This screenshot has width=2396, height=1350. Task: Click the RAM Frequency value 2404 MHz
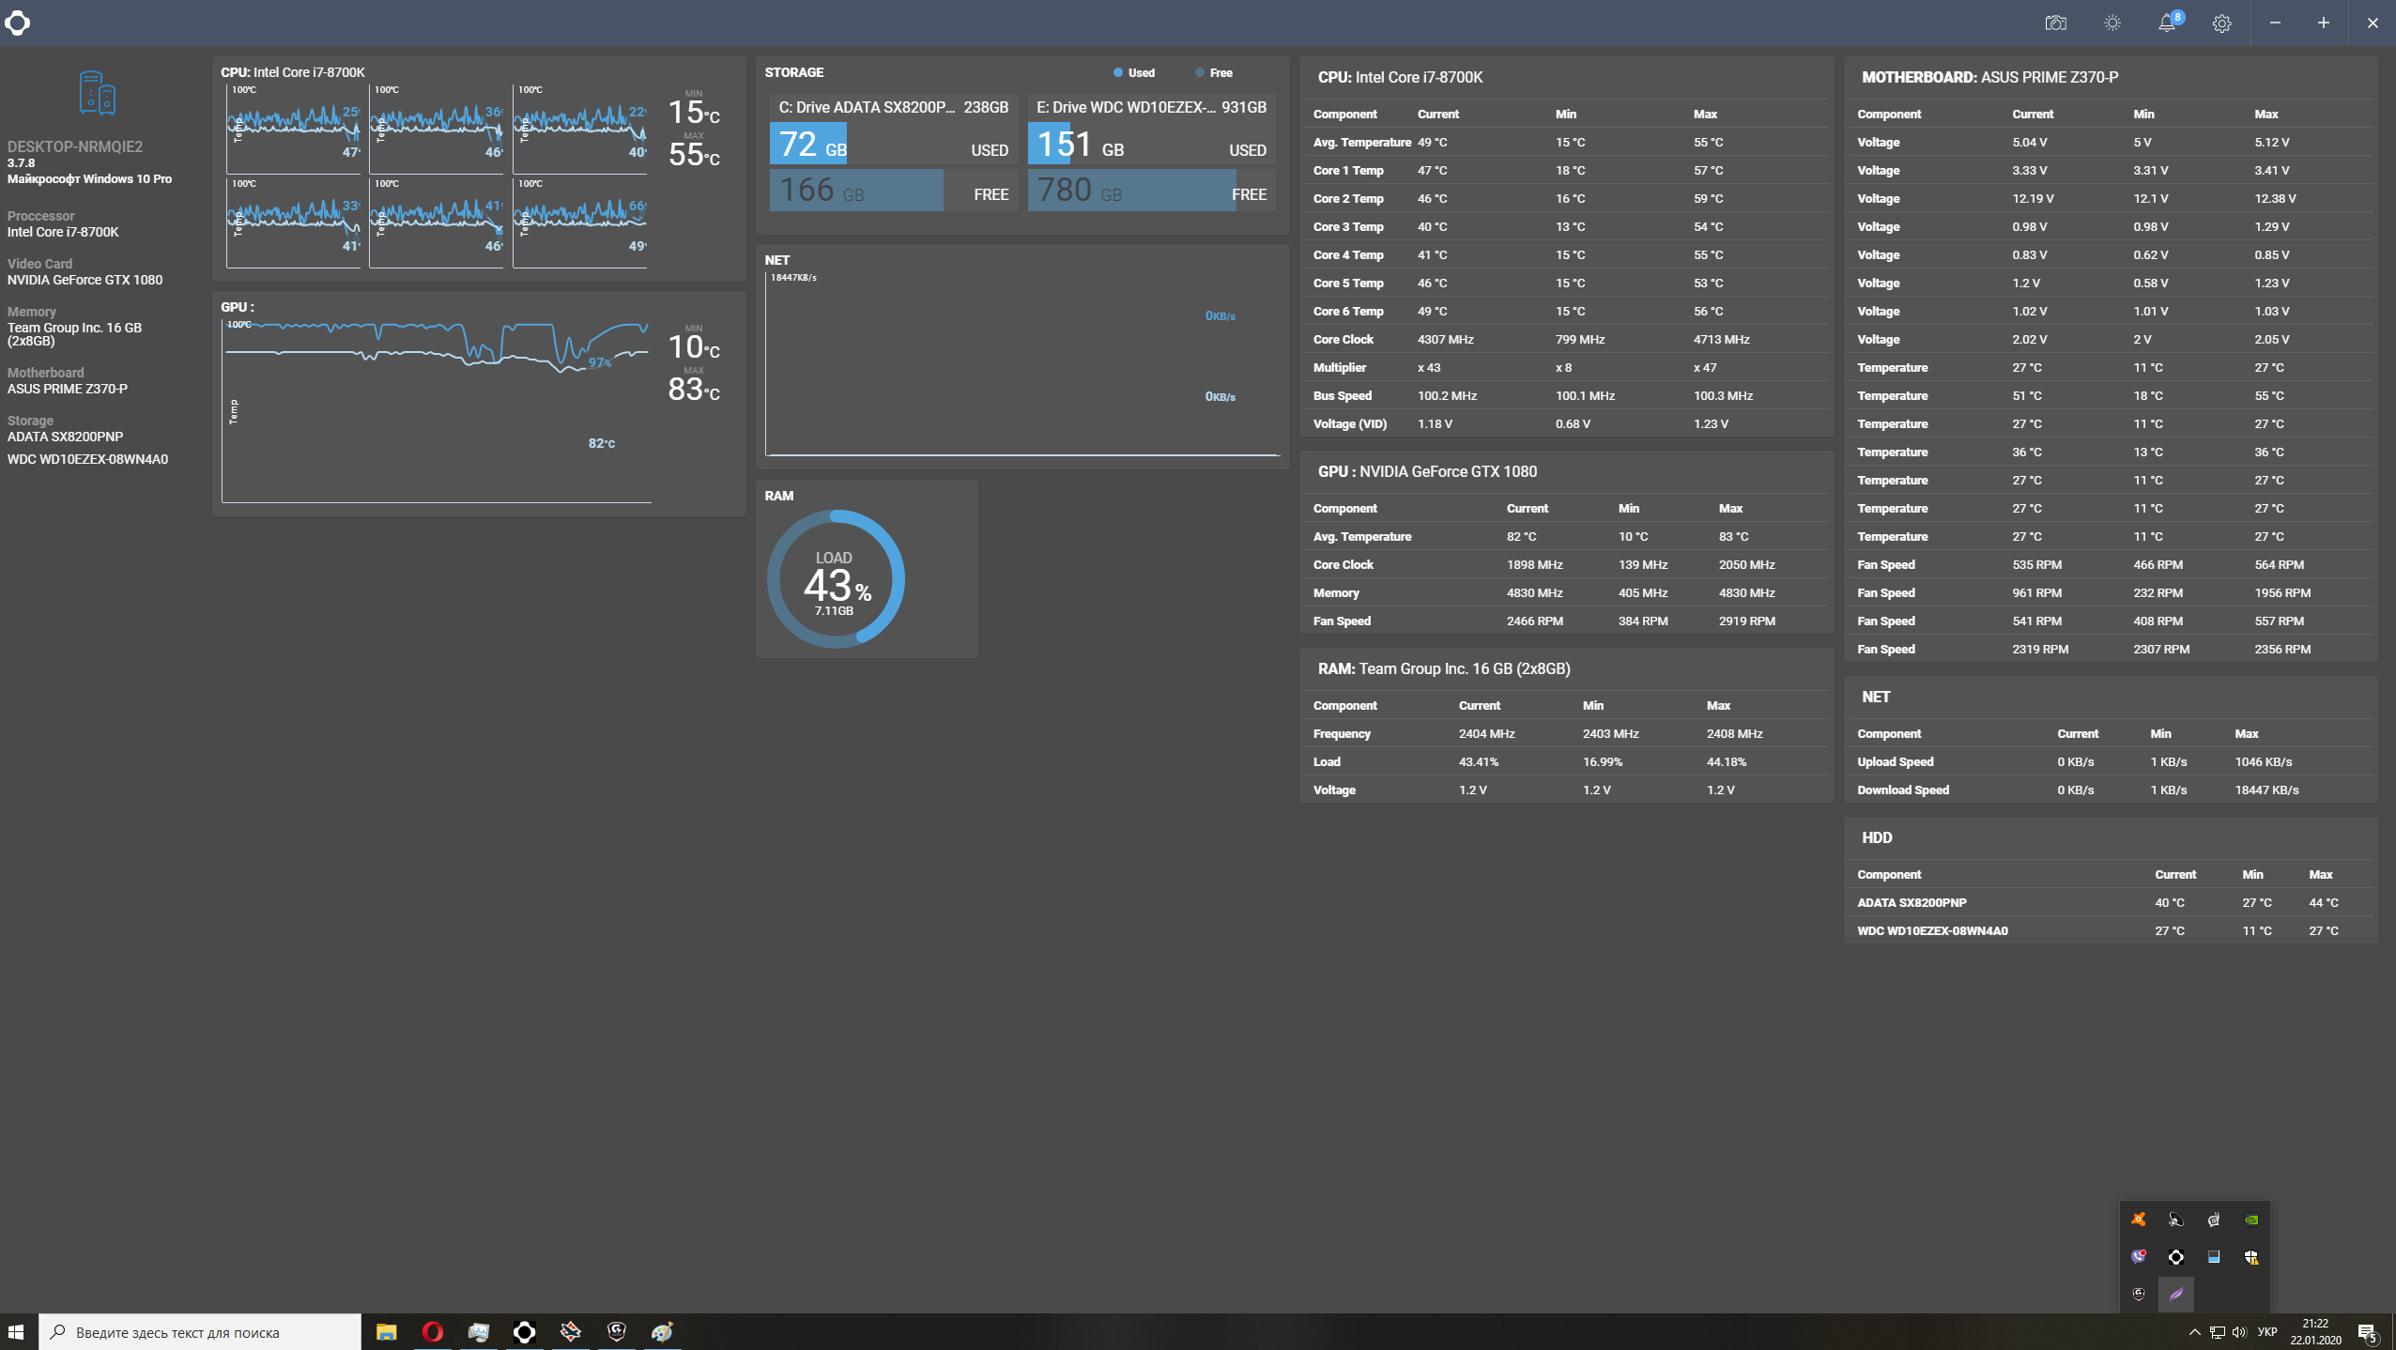(1486, 733)
